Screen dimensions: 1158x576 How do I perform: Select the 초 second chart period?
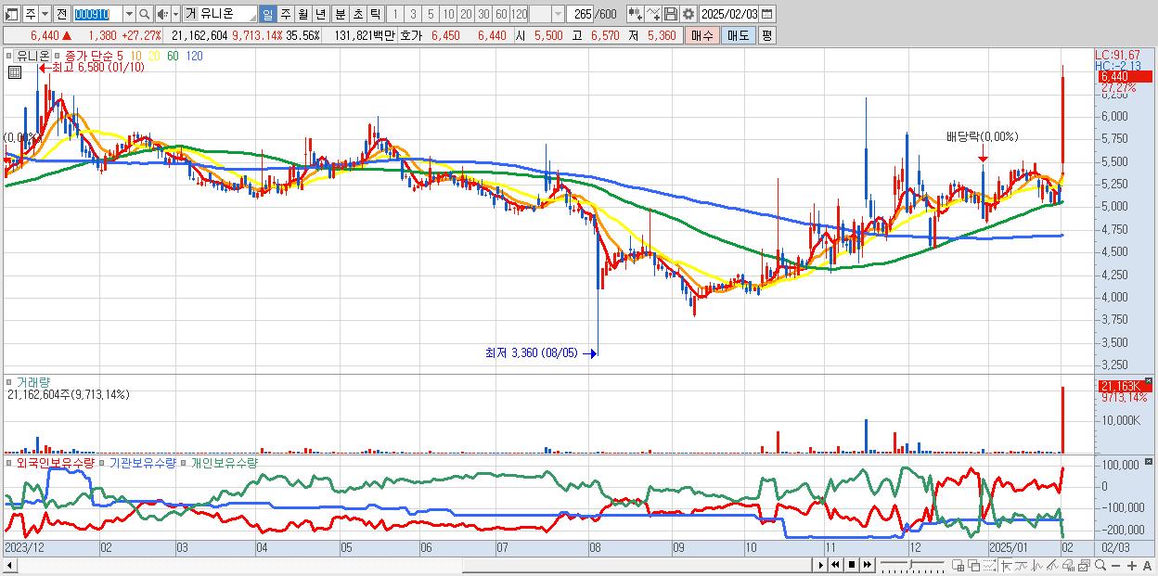[x=357, y=14]
